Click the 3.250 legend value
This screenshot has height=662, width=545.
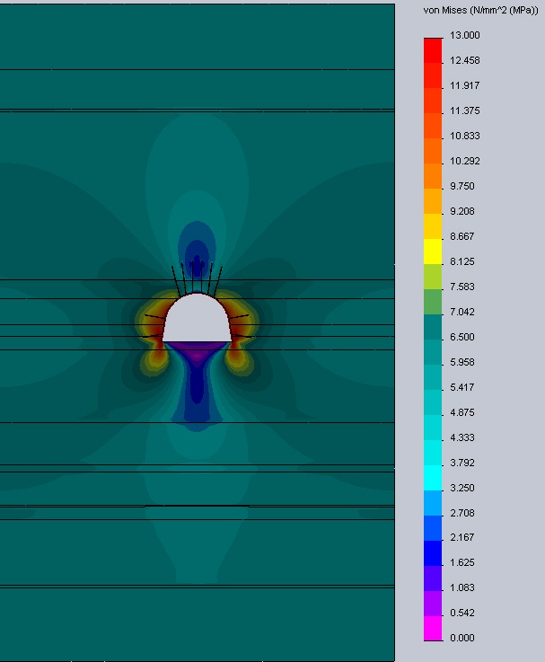462,488
